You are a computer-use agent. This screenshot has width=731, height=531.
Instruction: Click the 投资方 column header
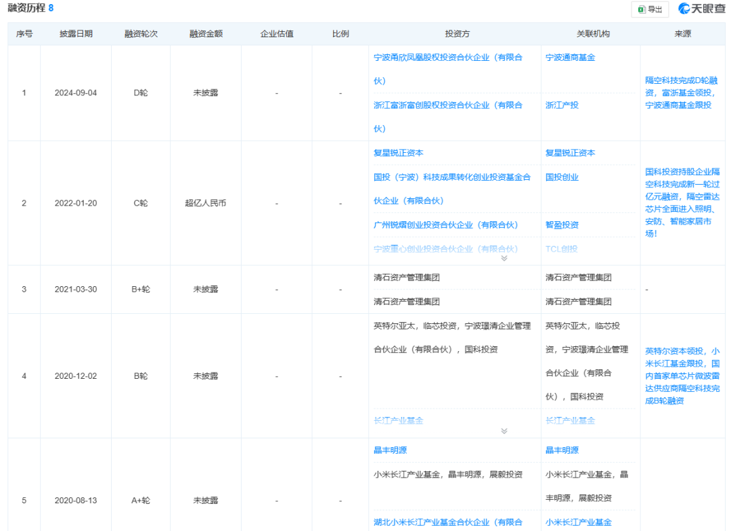pos(457,34)
